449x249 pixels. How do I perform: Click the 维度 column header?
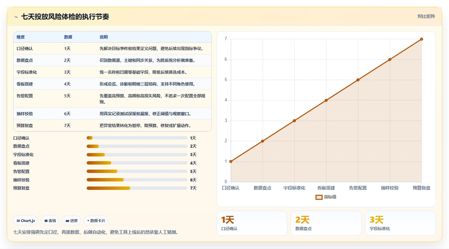(x=21, y=37)
